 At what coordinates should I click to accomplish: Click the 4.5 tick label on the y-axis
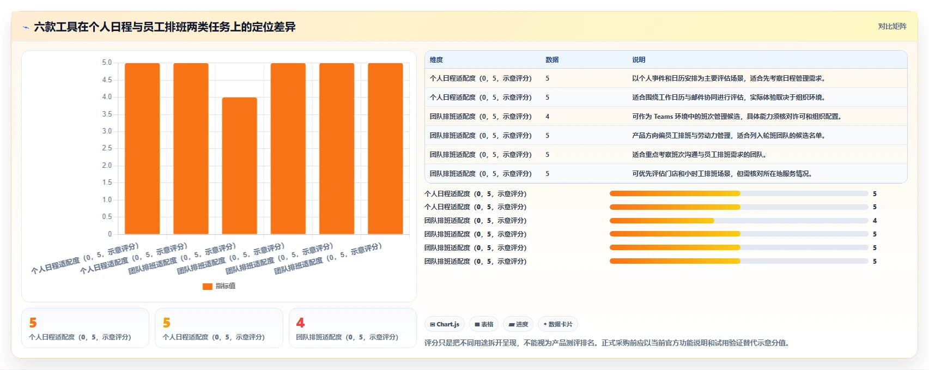pyautogui.click(x=107, y=80)
